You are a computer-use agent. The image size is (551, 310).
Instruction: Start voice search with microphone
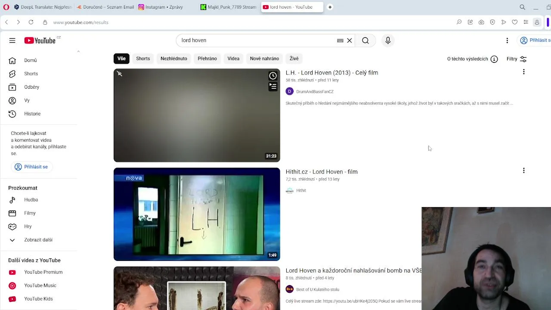pyautogui.click(x=388, y=40)
